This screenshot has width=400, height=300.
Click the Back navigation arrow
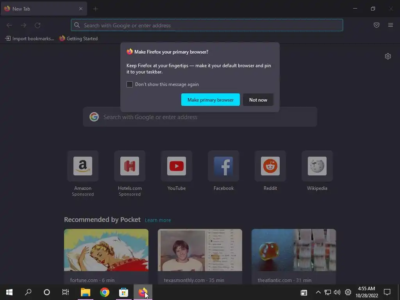pos(9,25)
